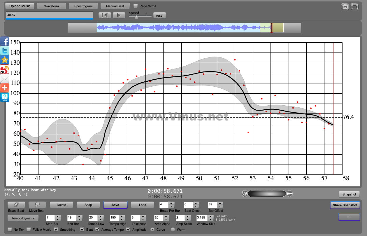The width and height of the screenshot is (367, 236).
Task: Toggle the Smoothing checkbox
Action: (x=56, y=230)
